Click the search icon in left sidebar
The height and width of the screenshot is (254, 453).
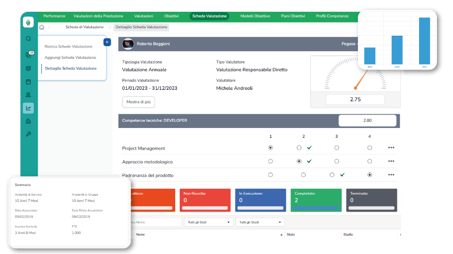[28, 39]
